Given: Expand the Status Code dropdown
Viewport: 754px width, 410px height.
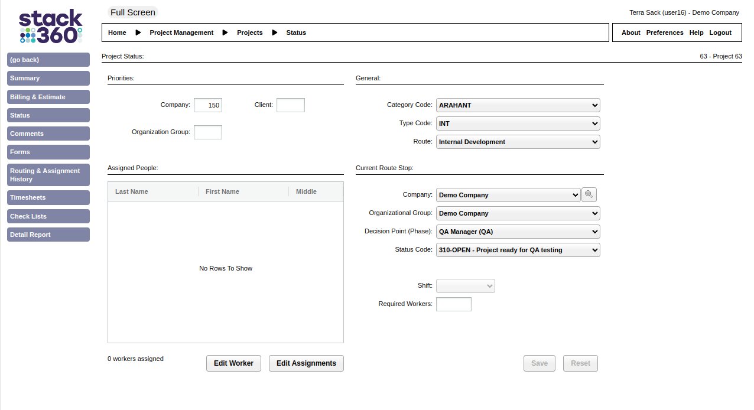Looking at the screenshot, I should pyautogui.click(x=518, y=250).
